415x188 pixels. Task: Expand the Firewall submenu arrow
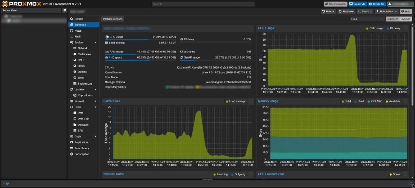pyautogui.click(x=95, y=101)
